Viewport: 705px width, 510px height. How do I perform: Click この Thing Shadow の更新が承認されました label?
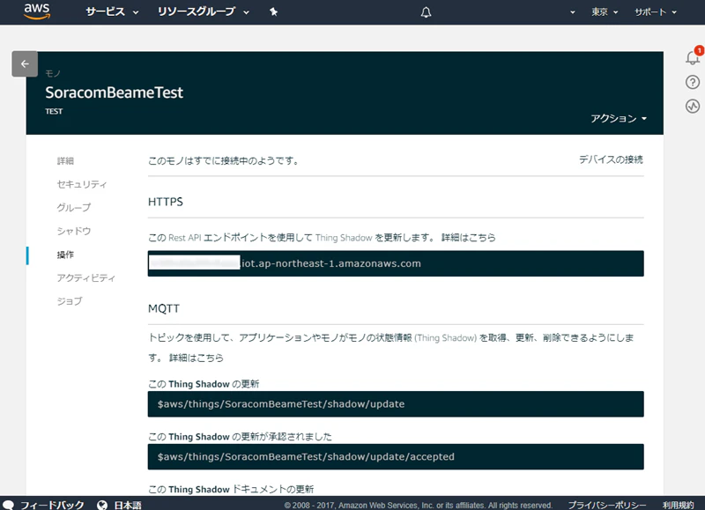click(240, 437)
